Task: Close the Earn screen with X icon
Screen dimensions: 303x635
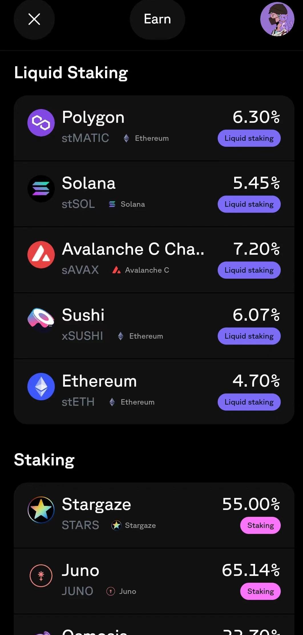Action: 34,19
